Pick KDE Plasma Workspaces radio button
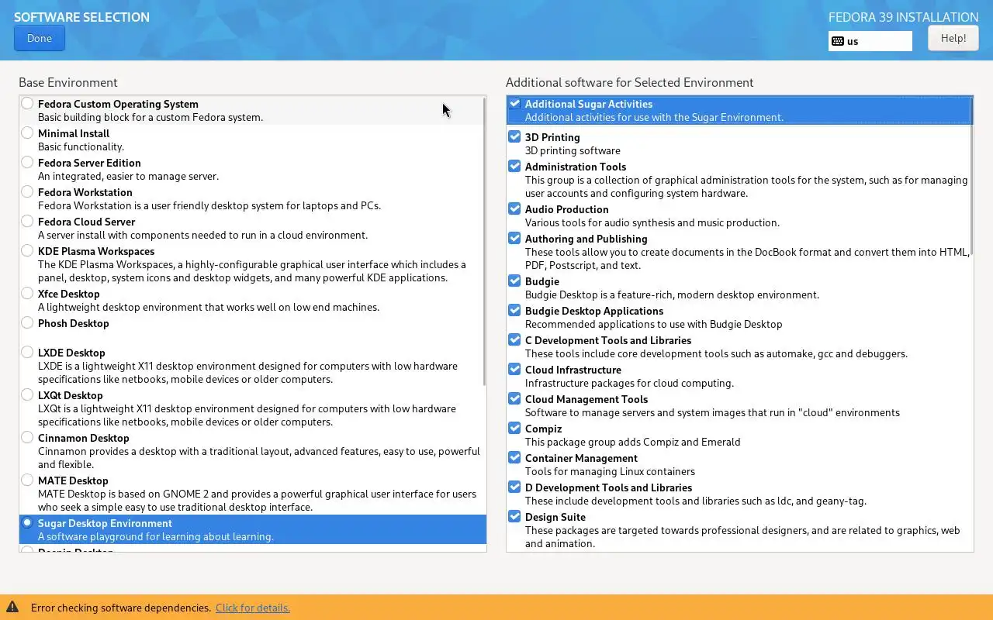993x620 pixels. click(x=27, y=250)
